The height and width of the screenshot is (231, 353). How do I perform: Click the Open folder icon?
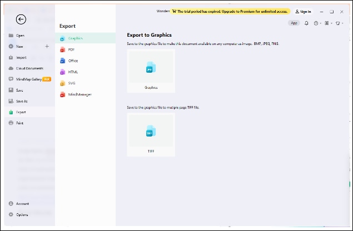(11, 36)
